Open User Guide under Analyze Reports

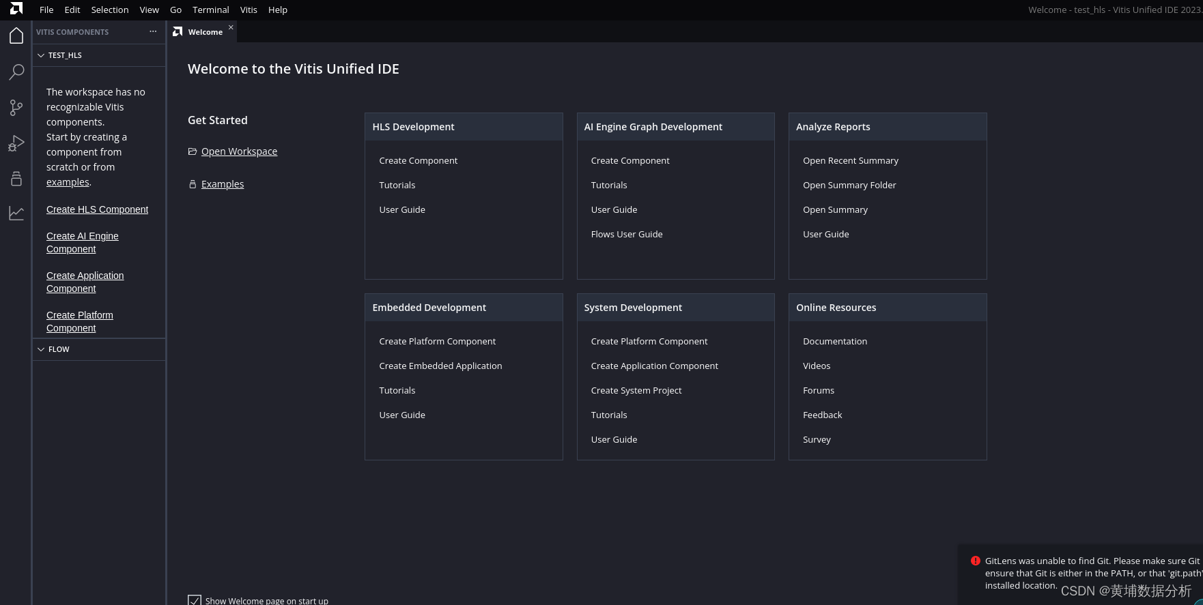point(826,234)
